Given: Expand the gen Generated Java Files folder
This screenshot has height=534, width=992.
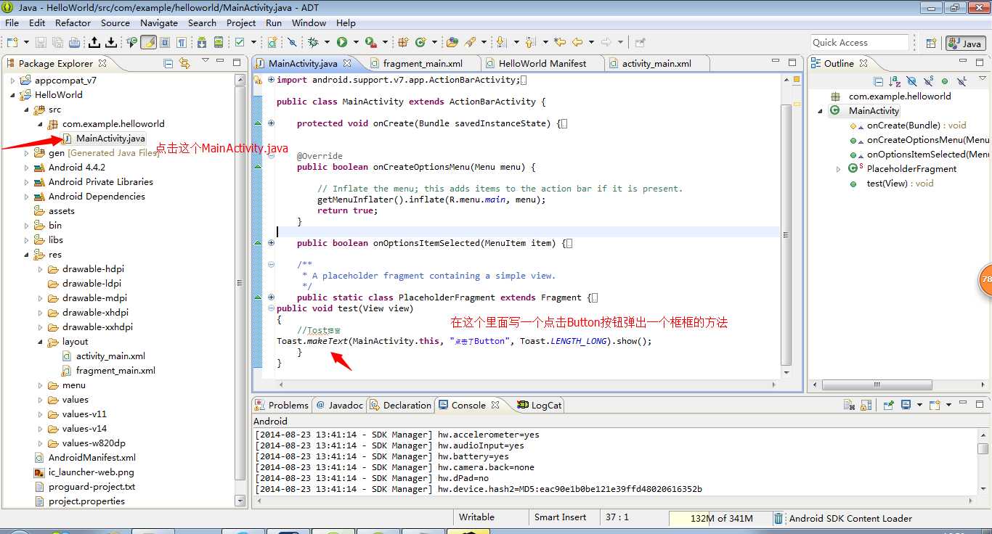Looking at the screenshot, I should click(x=27, y=153).
